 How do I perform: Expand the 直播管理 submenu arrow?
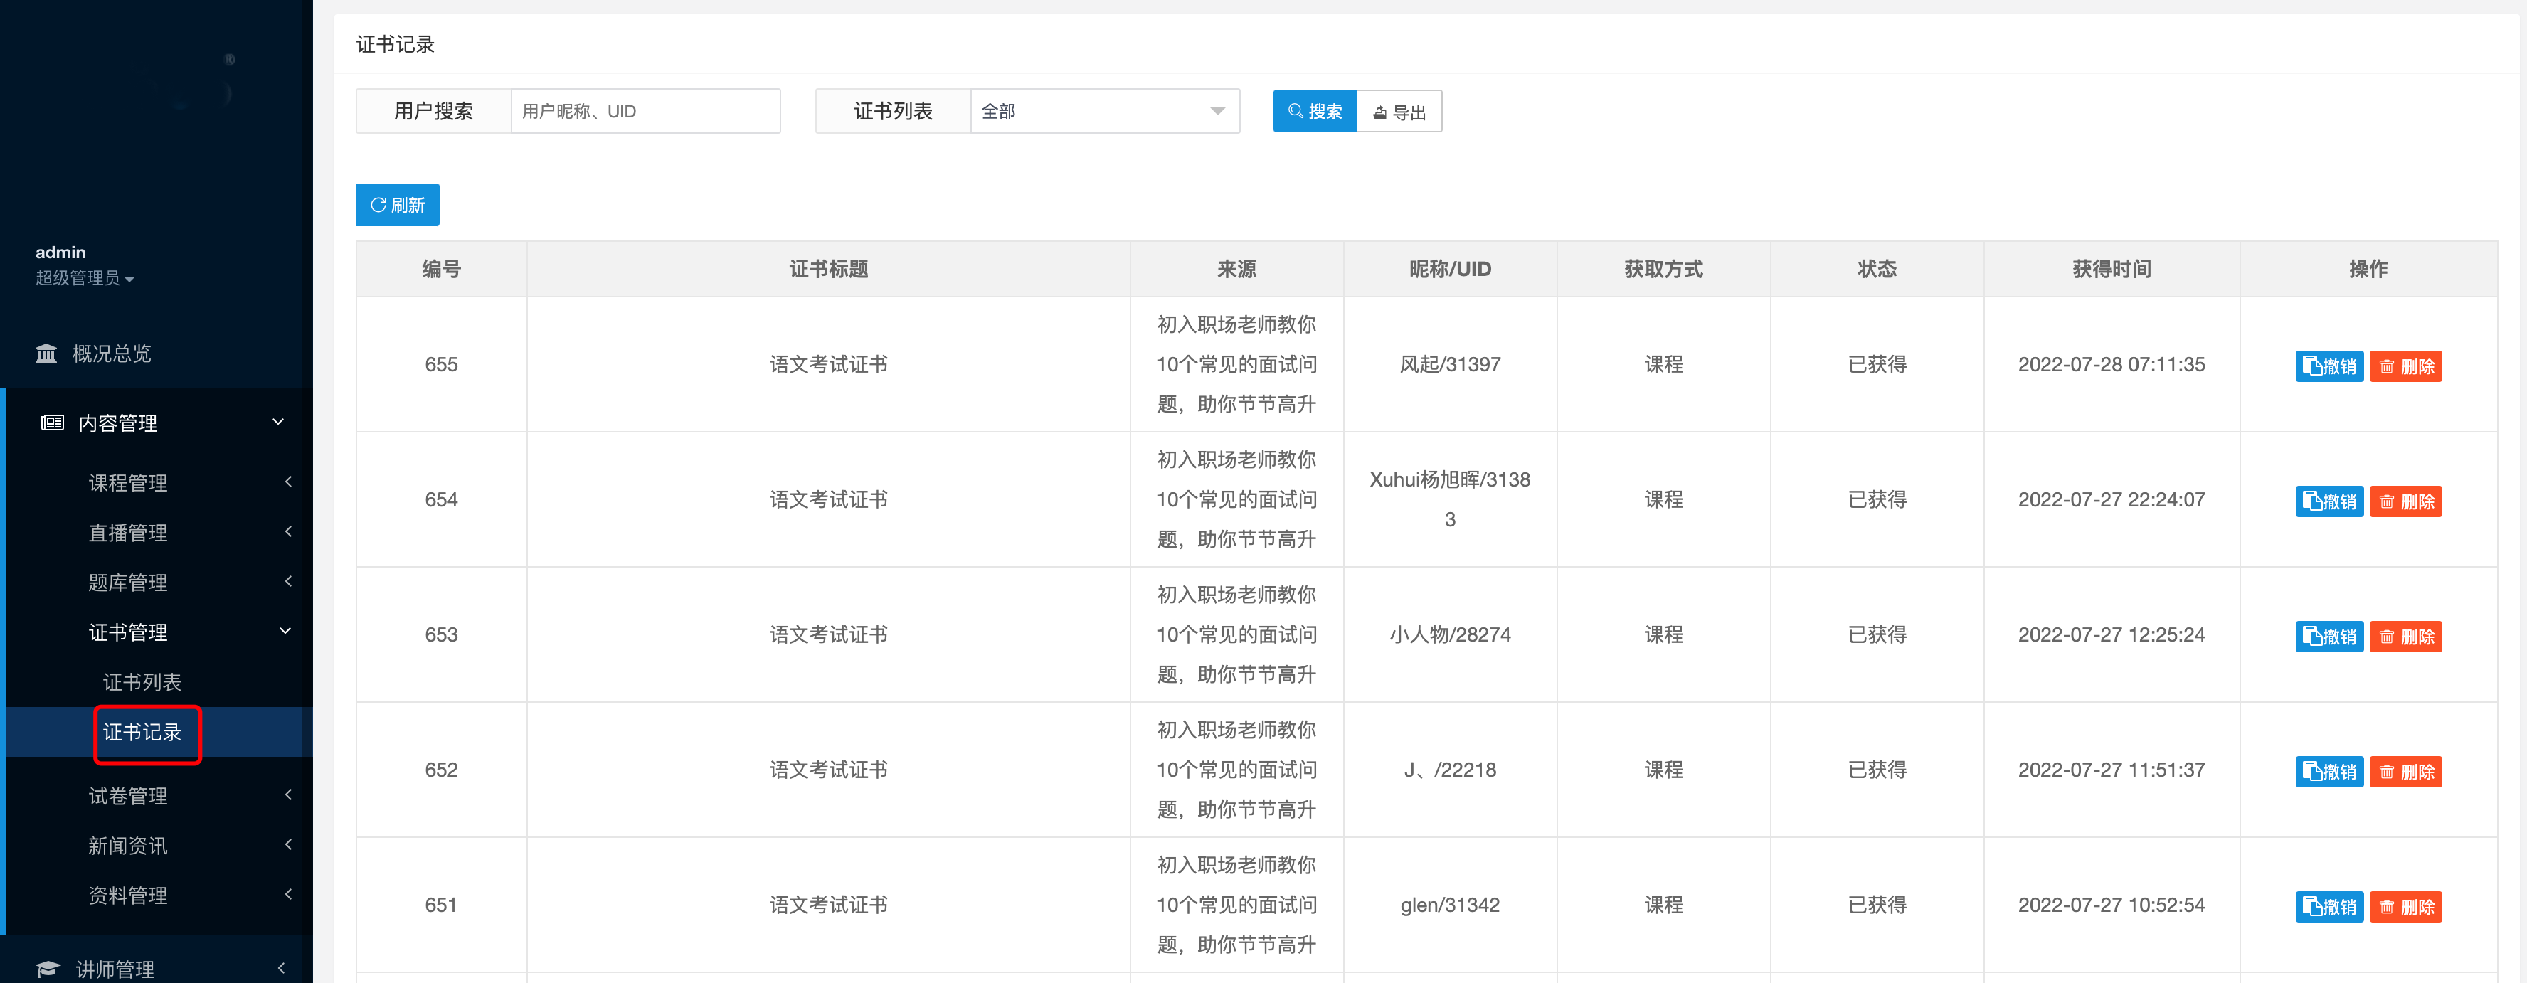[x=288, y=532]
